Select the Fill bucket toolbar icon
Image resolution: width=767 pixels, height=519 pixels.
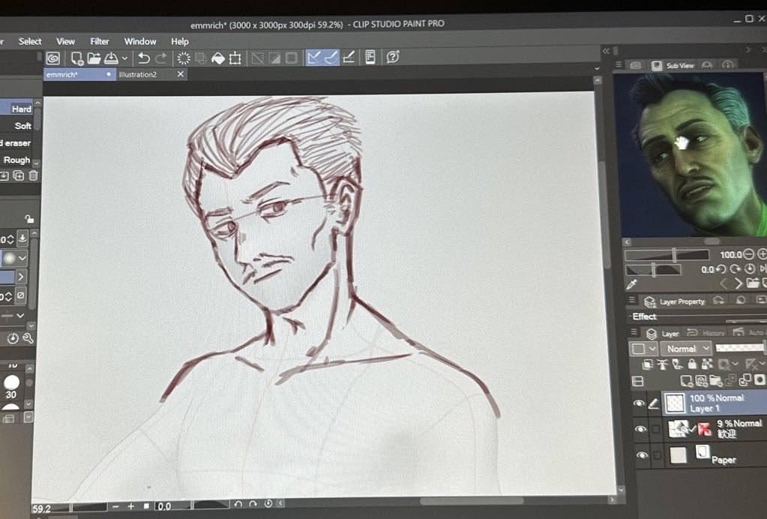pos(217,58)
